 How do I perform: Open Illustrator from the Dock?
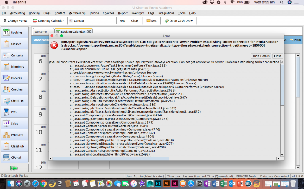coord(166,183)
